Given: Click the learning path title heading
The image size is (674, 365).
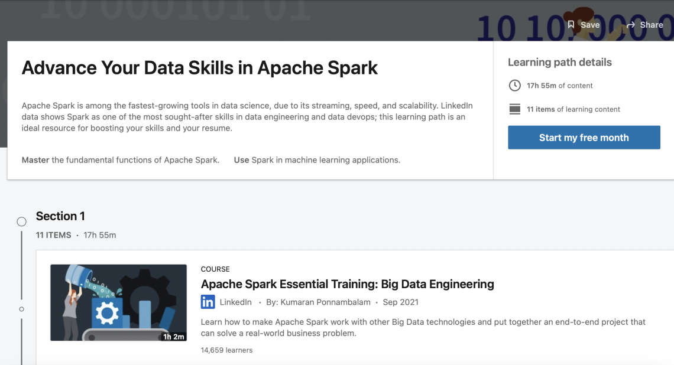Looking at the screenshot, I should [199, 68].
